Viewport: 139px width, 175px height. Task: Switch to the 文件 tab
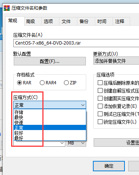pyautogui.click(x=68, y=22)
